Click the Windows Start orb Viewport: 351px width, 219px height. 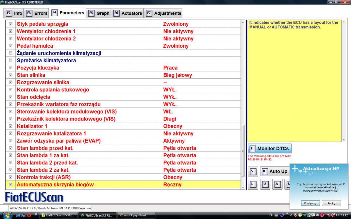tap(7, 215)
